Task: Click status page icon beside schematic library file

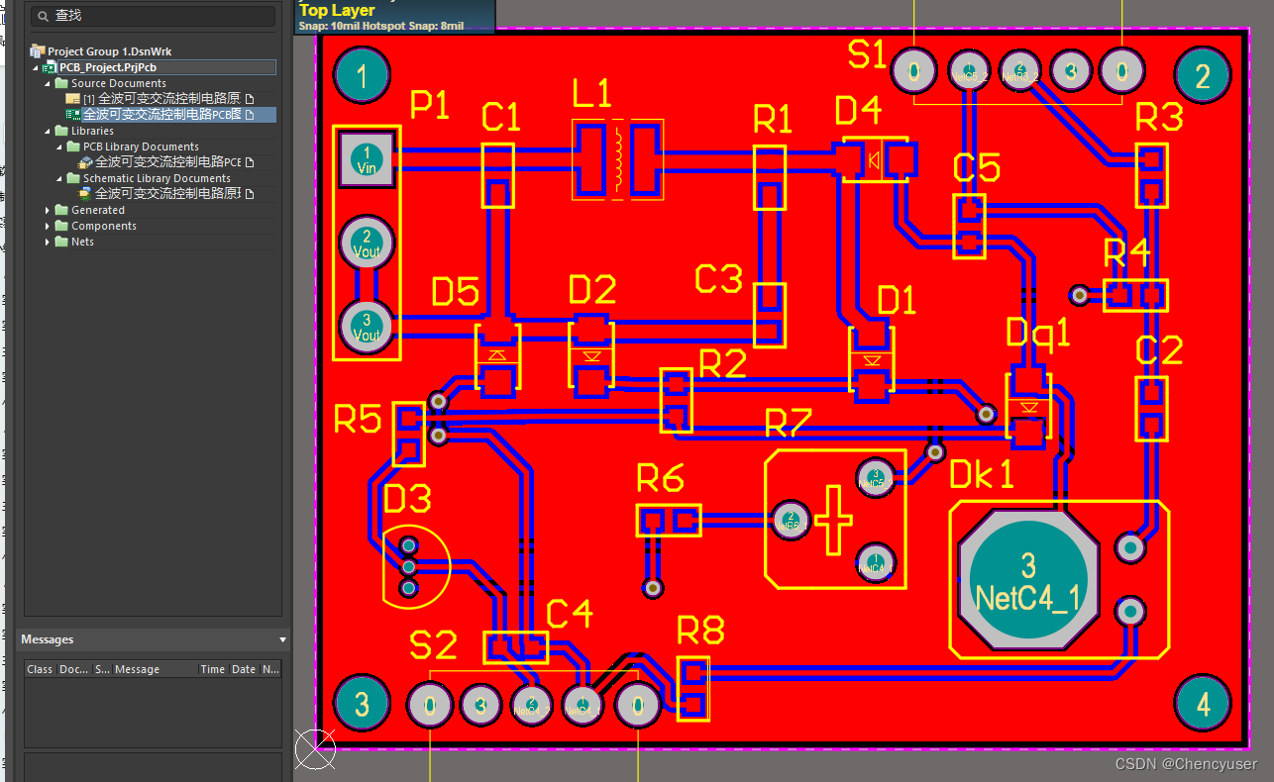Action: pyautogui.click(x=251, y=194)
